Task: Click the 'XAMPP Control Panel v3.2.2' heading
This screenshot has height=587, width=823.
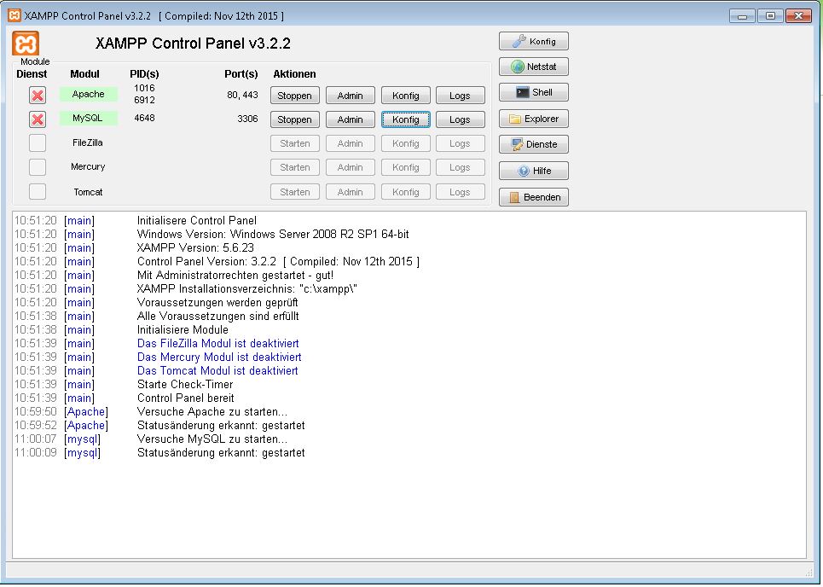Action: (193, 43)
